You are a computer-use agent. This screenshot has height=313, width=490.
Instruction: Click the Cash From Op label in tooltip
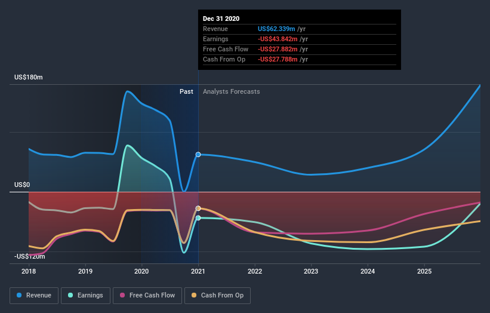point(224,59)
